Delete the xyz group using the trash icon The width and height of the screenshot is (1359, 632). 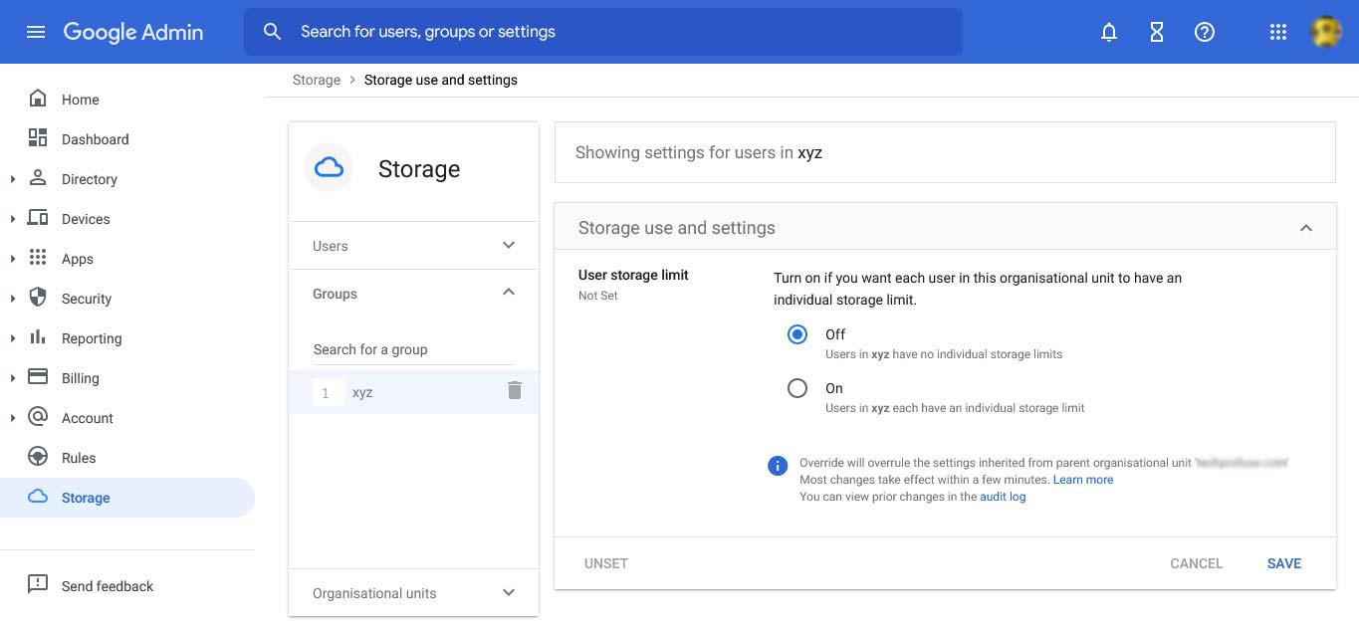[x=515, y=391]
